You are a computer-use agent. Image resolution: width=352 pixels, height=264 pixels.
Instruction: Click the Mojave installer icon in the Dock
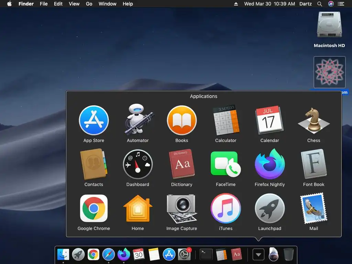click(273, 254)
